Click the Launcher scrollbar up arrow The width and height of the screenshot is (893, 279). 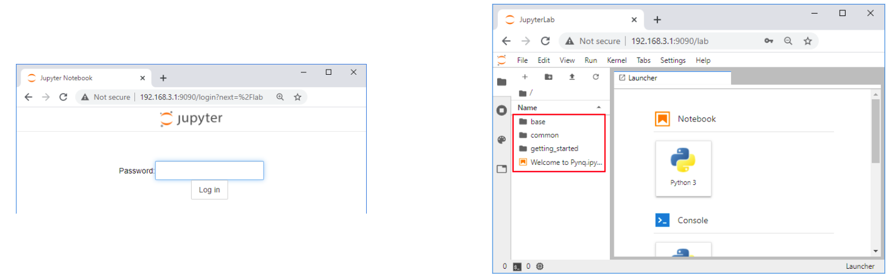pos(875,94)
